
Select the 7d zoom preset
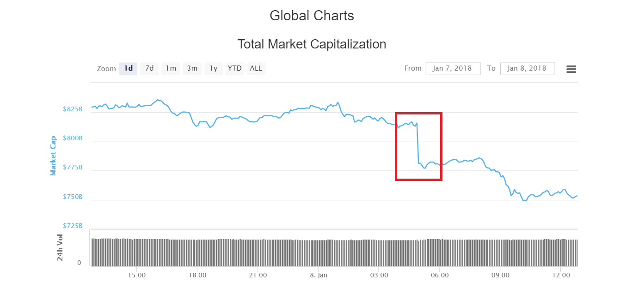tap(149, 68)
